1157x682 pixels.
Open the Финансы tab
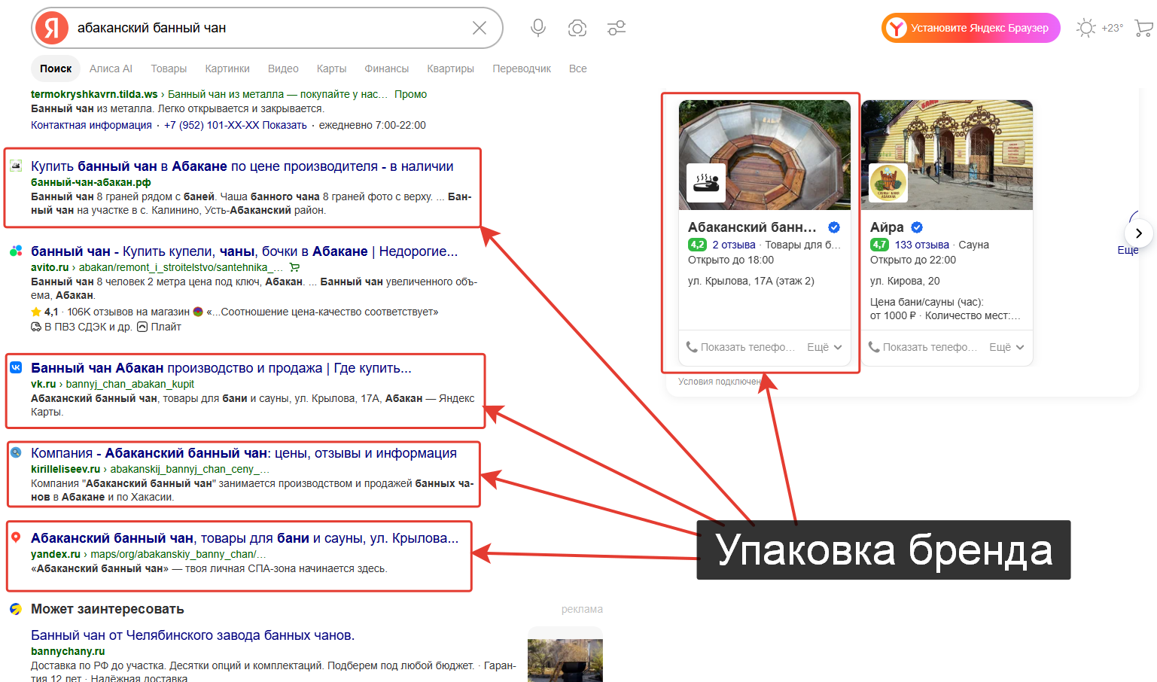386,69
